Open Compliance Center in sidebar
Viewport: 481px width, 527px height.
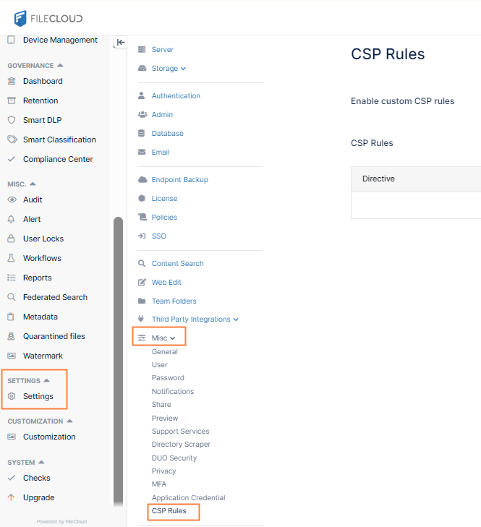pyautogui.click(x=58, y=159)
